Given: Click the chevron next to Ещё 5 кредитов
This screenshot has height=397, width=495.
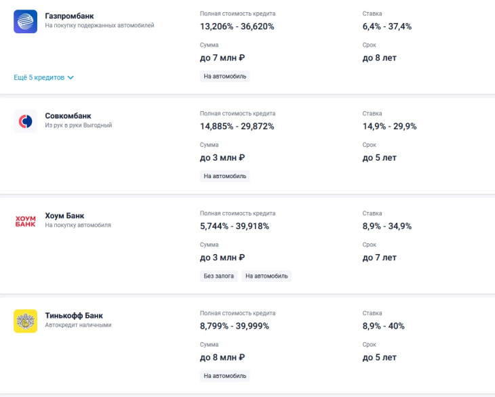Looking at the screenshot, I should pos(71,78).
